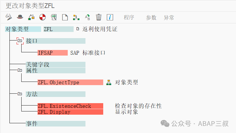Click the find/search document toolbar icon
Screen dimensions: 236x133
click(54, 17)
